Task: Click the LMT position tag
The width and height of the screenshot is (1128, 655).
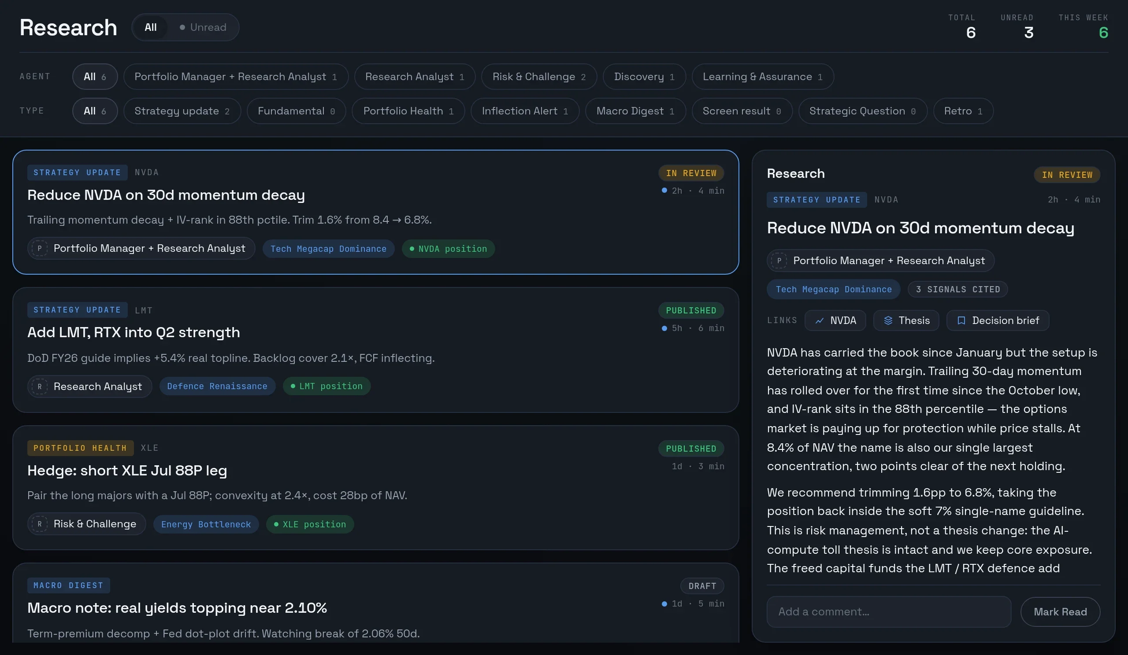Action: coord(327,386)
